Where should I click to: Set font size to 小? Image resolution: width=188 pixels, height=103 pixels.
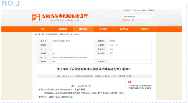pos(114,76)
